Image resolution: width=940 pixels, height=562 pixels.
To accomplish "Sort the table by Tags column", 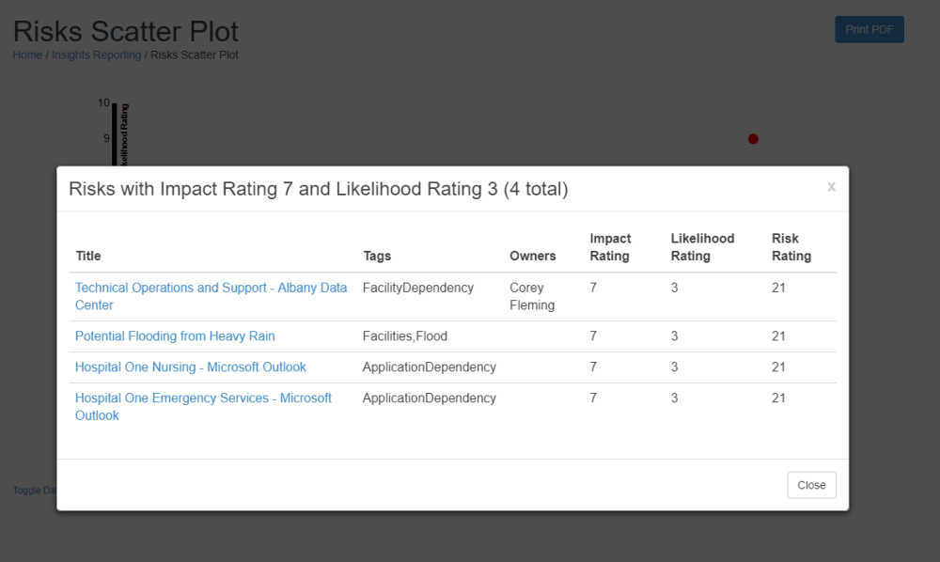I will pyautogui.click(x=377, y=256).
